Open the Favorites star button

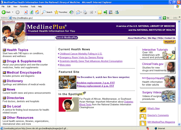pos(61,12)
